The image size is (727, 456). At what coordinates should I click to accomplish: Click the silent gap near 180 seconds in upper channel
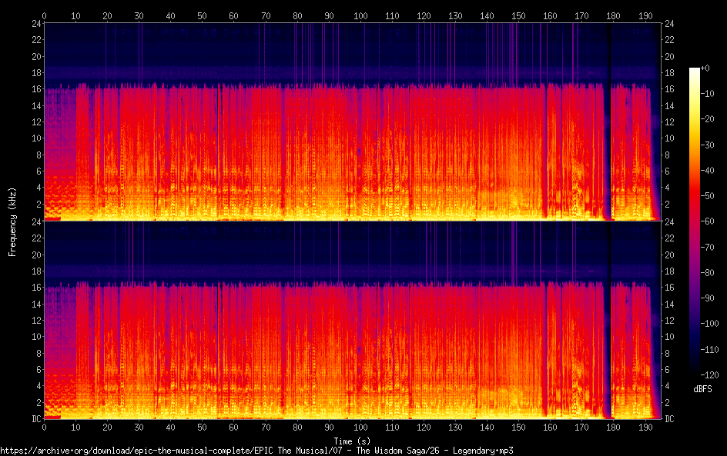point(607,154)
